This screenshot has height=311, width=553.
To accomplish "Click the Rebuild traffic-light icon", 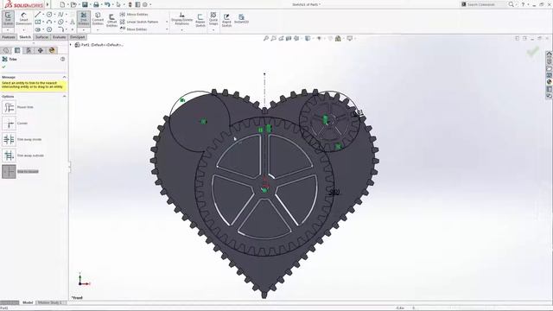I will [x=130, y=4].
